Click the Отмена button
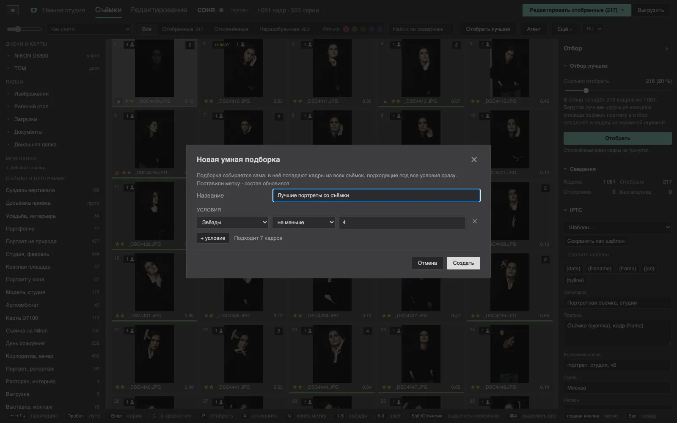 (x=427, y=263)
